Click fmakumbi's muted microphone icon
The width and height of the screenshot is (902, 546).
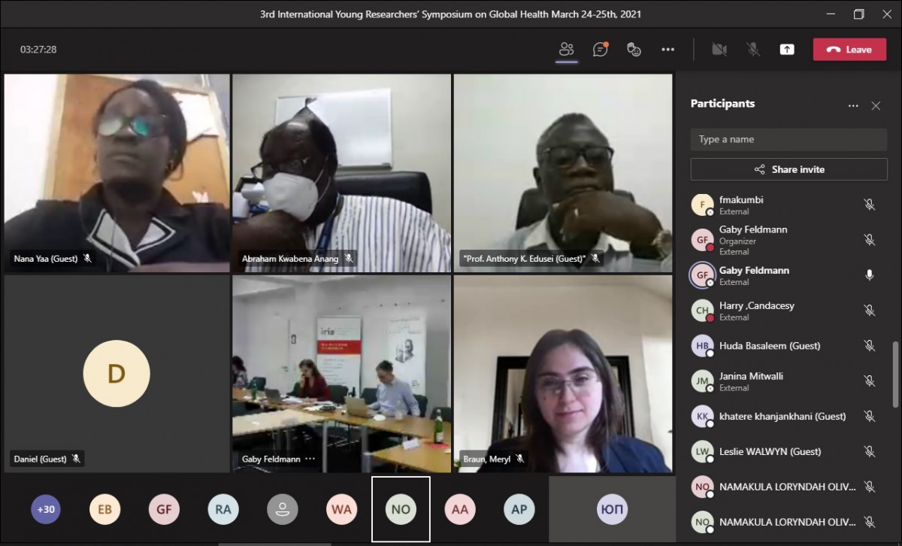click(869, 205)
